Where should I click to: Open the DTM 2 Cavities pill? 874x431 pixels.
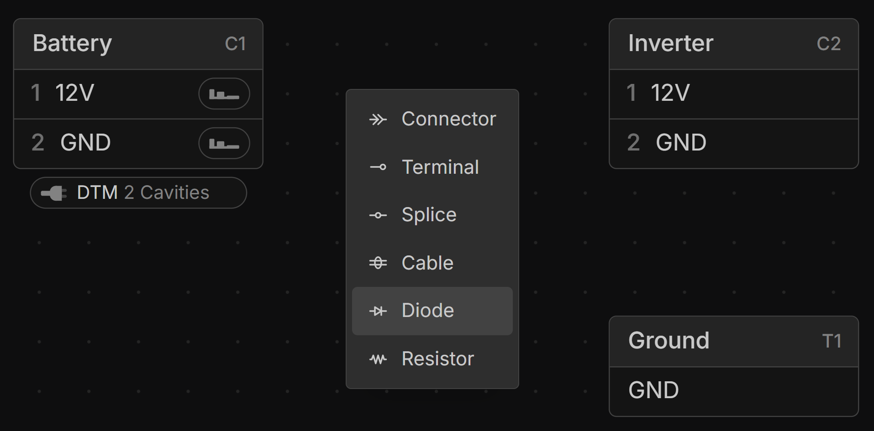(x=138, y=193)
